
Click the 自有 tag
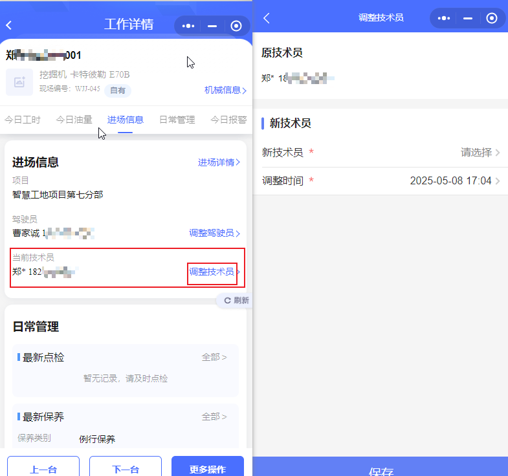click(x=118, y=91)
